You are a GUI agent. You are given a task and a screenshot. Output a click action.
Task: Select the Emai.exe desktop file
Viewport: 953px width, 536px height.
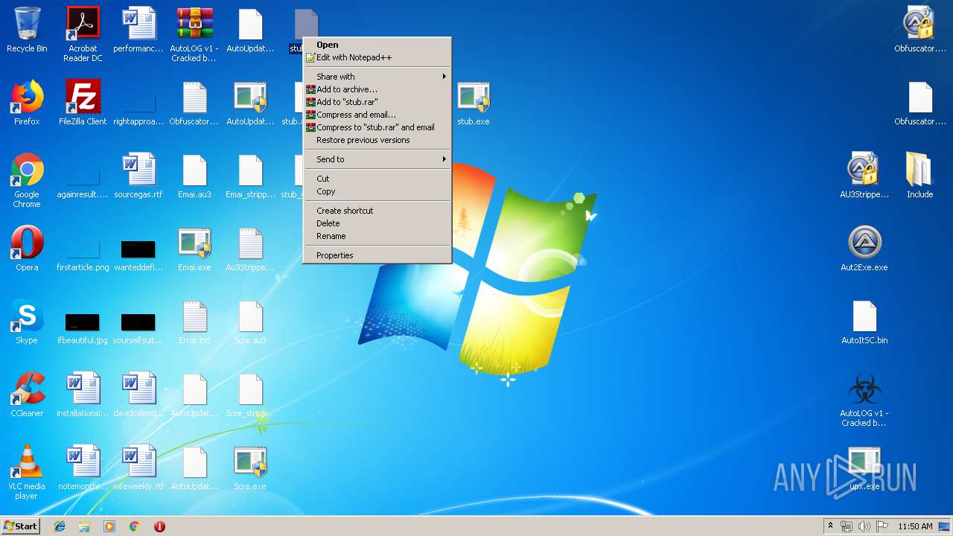pos(194,249)
